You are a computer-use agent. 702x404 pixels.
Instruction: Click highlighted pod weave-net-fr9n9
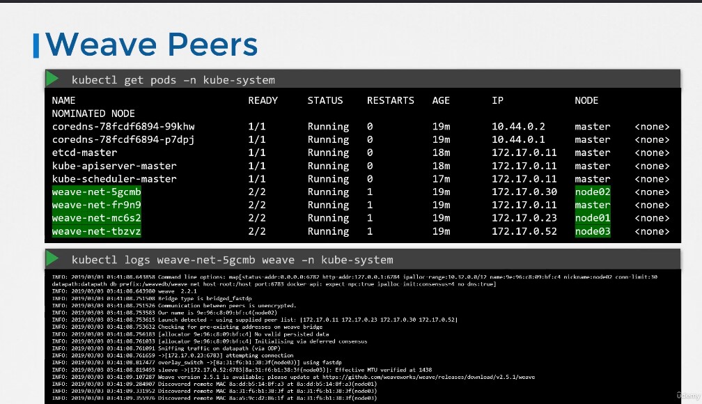click(x=96, y=205)
